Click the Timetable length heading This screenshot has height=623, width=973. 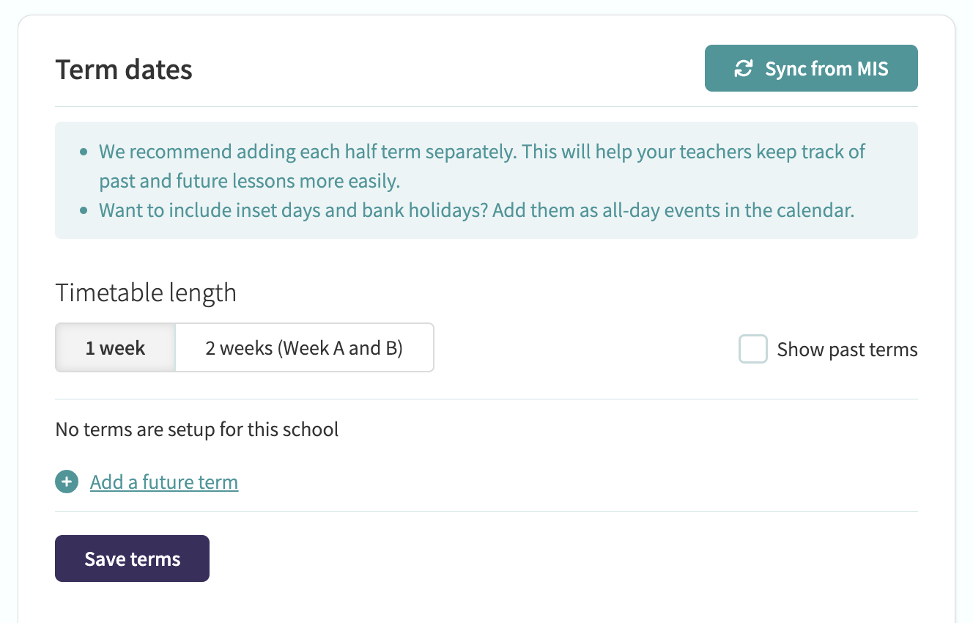146,292
